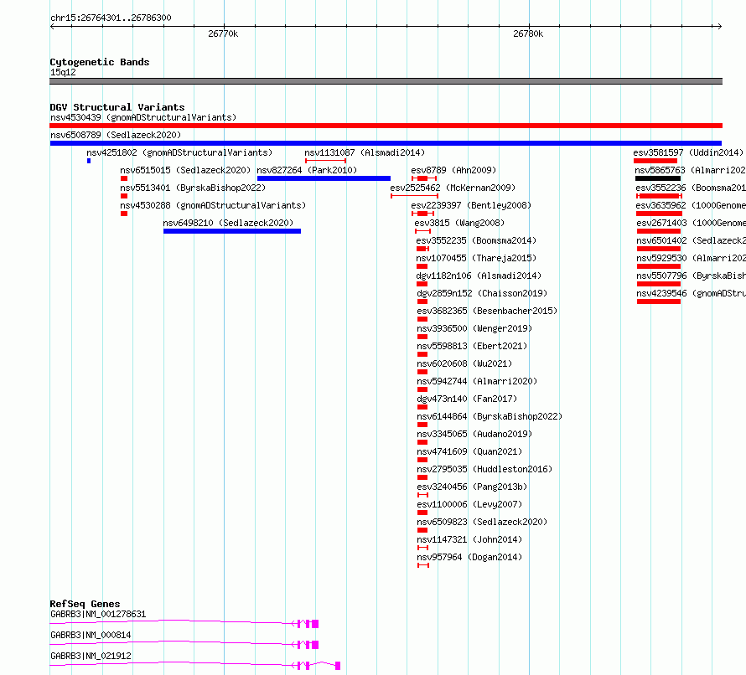The image size is (746, 675).
Task: Open esv3635962 1000Genomes variant
Action: pyautogui.click(x=691, y=205)
